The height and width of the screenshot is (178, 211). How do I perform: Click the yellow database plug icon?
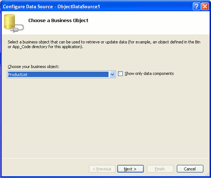(x=14, y=23)
